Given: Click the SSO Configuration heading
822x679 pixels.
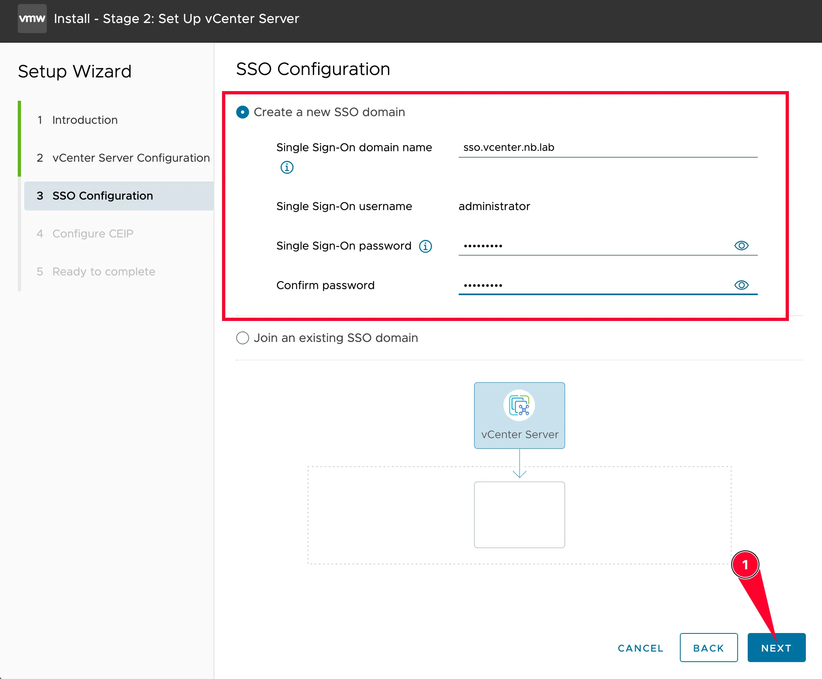Looking at the screenshot, I should click(x=313, y=69).
